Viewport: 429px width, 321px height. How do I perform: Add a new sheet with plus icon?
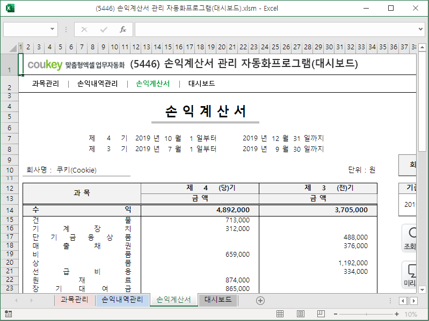pos(260,301)
